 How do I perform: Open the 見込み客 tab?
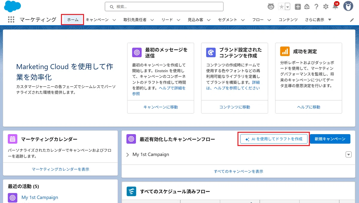point(195,20)
